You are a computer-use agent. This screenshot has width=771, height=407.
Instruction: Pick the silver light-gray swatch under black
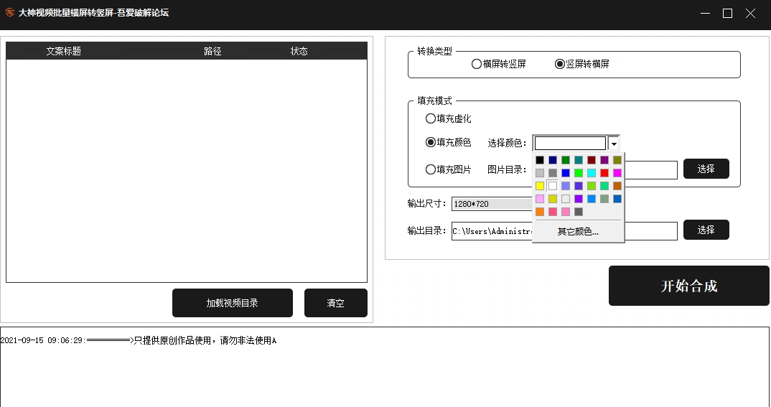point(540,172)
